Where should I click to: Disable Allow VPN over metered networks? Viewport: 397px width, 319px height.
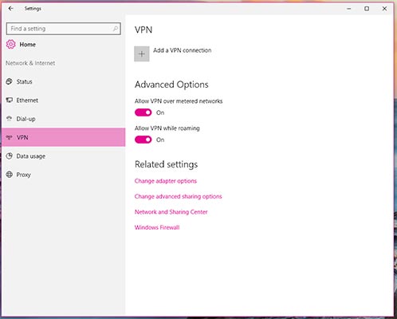click(x=143, y=112)
